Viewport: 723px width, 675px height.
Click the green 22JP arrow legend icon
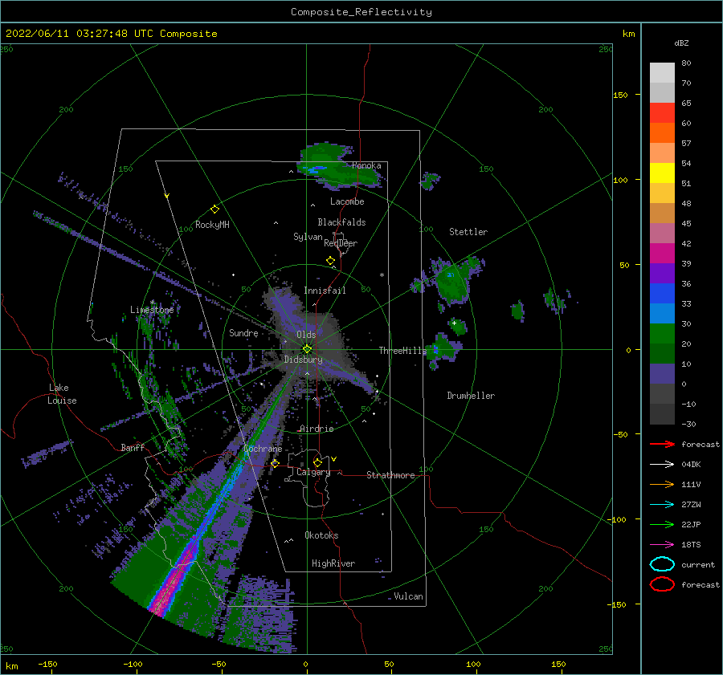pyautogui.click(x=662, y=524)
